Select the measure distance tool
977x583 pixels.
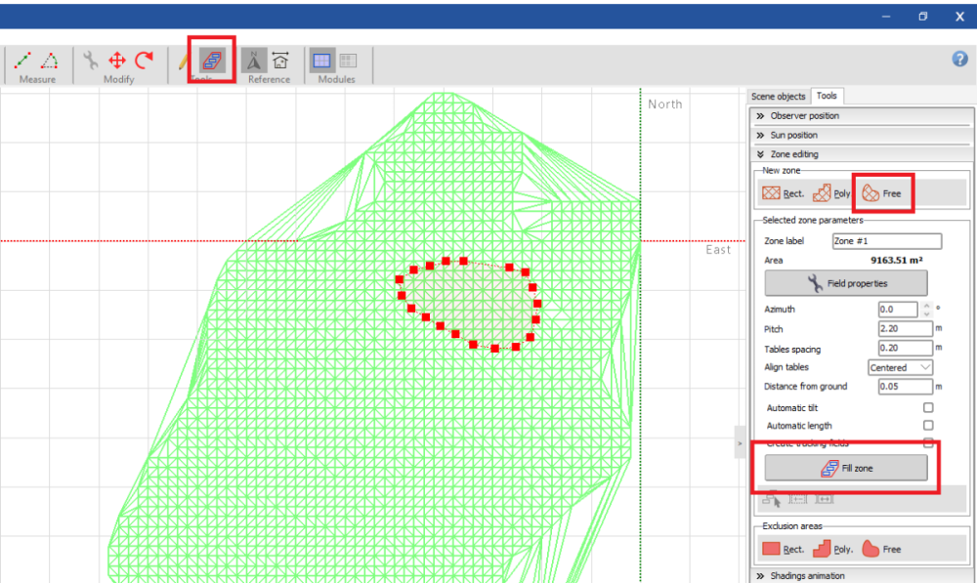click(x=22, y=61)
